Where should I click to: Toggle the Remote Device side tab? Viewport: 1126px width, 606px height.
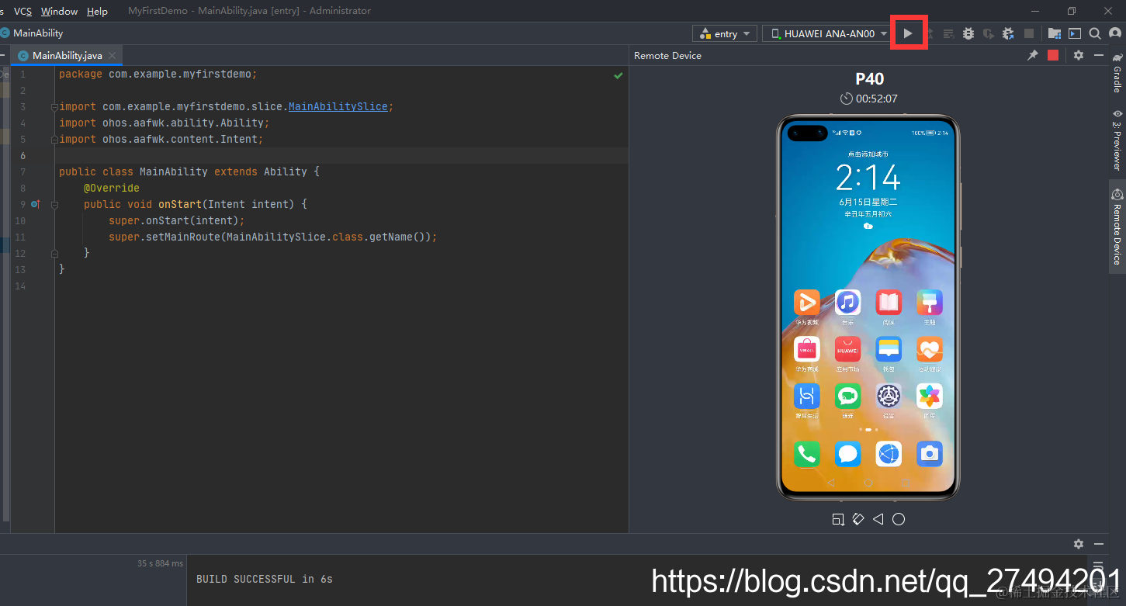click(x=1117, y=227)
